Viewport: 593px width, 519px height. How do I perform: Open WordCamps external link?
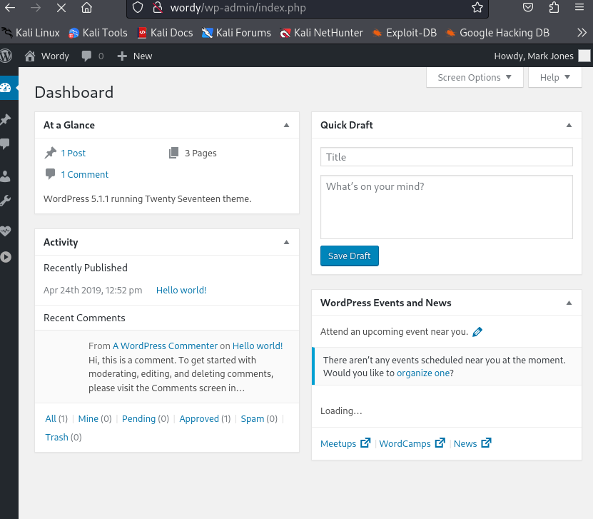pyautogui.click(x=412, y=443)
